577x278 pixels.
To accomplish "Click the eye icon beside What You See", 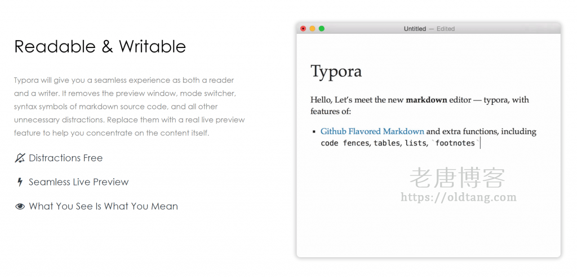I will (20, 206).
